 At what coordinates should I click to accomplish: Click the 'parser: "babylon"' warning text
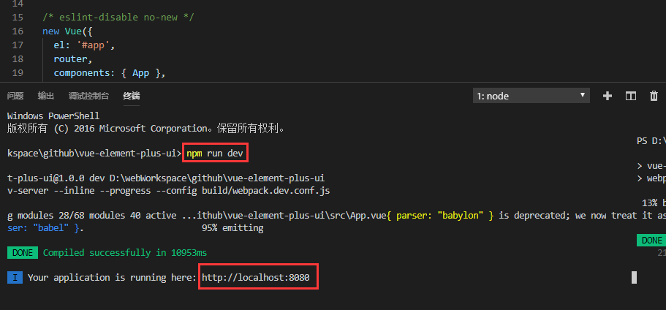[x=440, y=216]
